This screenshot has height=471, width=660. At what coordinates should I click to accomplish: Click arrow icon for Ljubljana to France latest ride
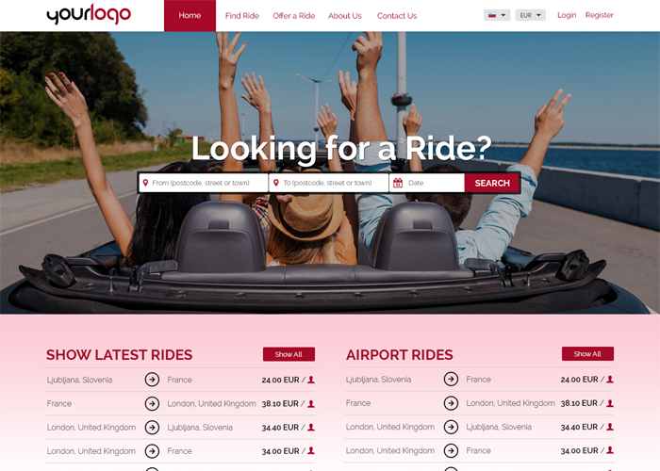pyautogui.click(x=152, y=380)
